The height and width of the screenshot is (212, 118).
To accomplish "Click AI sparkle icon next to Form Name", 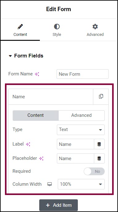I will (37, 74).
